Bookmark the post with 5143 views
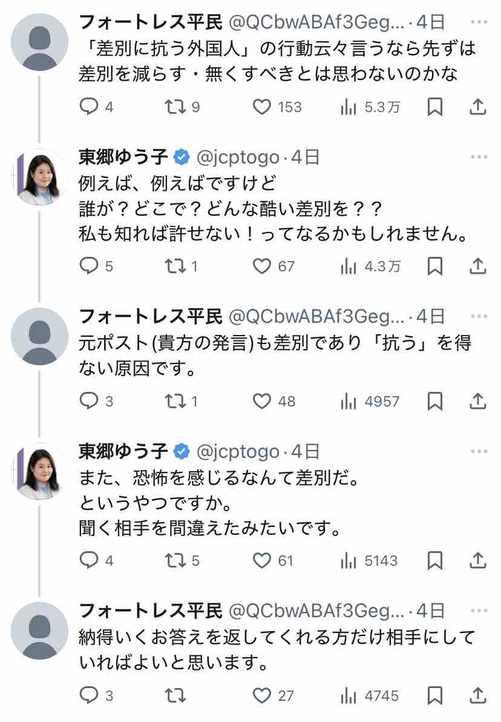 point(435,561)
